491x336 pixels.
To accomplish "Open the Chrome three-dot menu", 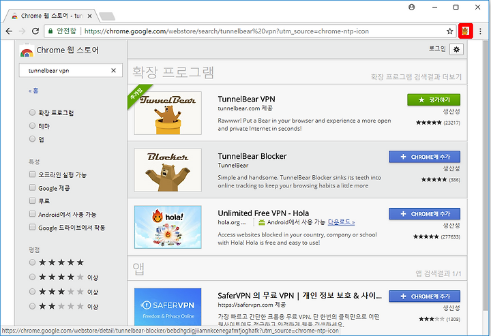I will coord(480,31).
